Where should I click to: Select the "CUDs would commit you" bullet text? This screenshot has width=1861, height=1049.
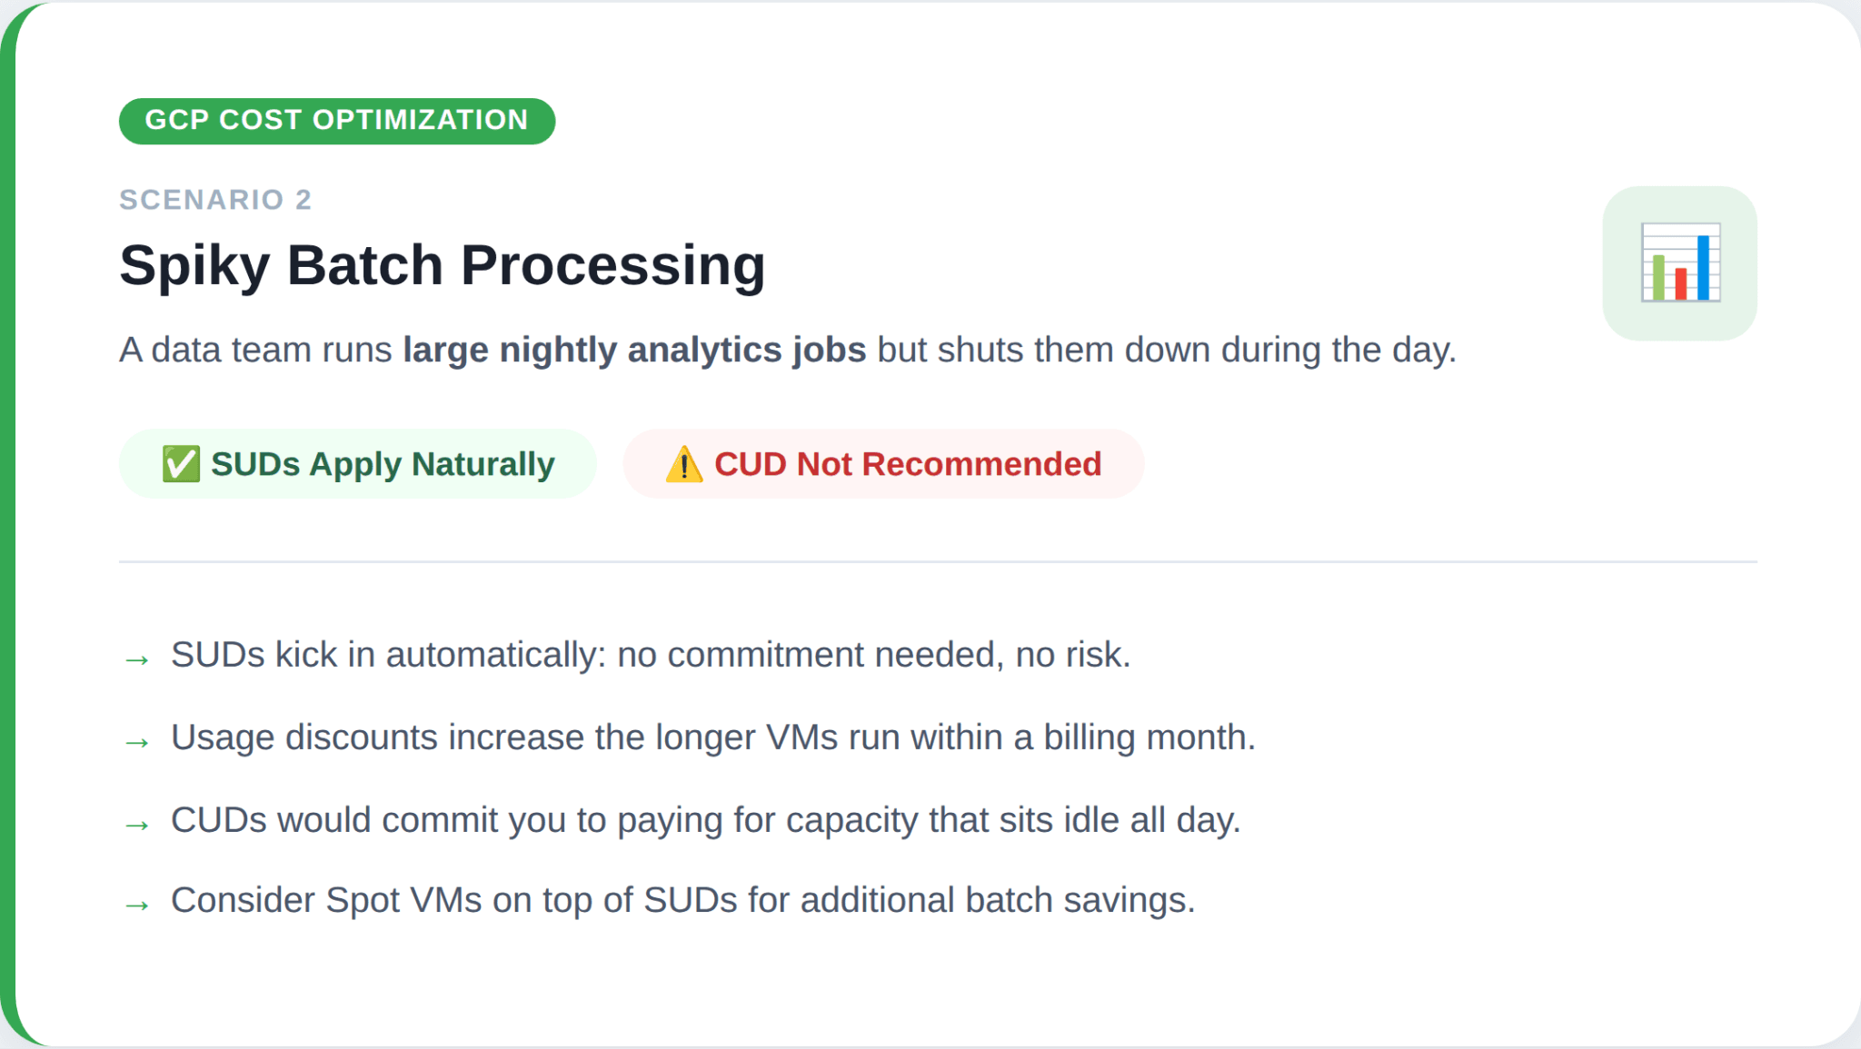pos(705,820)
